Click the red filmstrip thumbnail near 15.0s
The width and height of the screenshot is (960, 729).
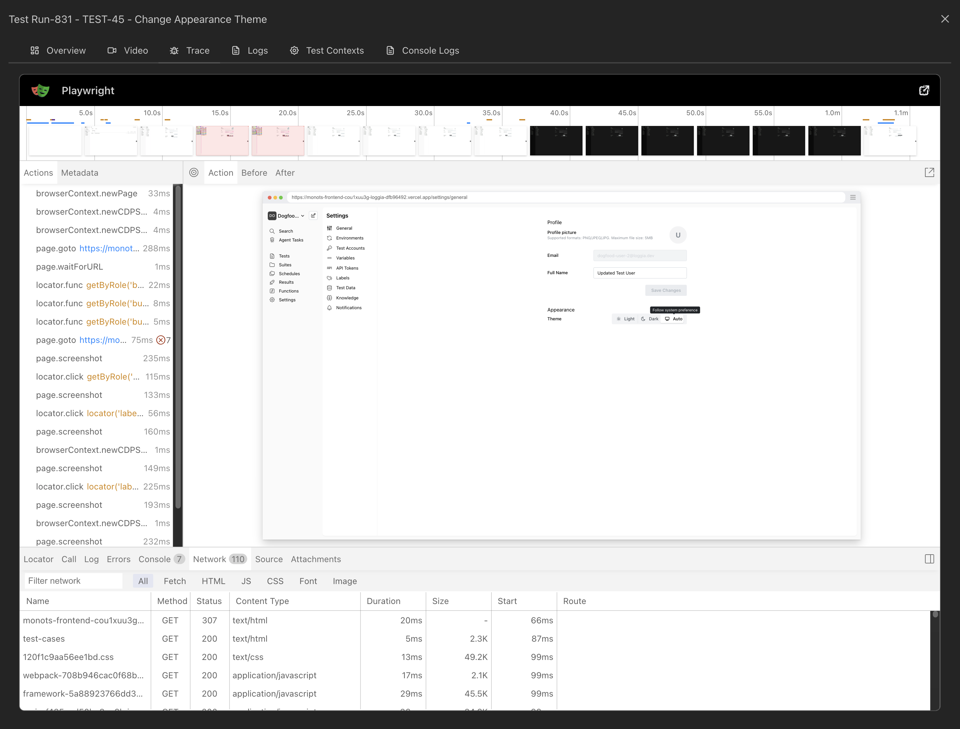click(x=222, y=140)
